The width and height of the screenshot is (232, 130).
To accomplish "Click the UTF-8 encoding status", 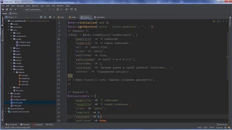I will click(212, 127).
